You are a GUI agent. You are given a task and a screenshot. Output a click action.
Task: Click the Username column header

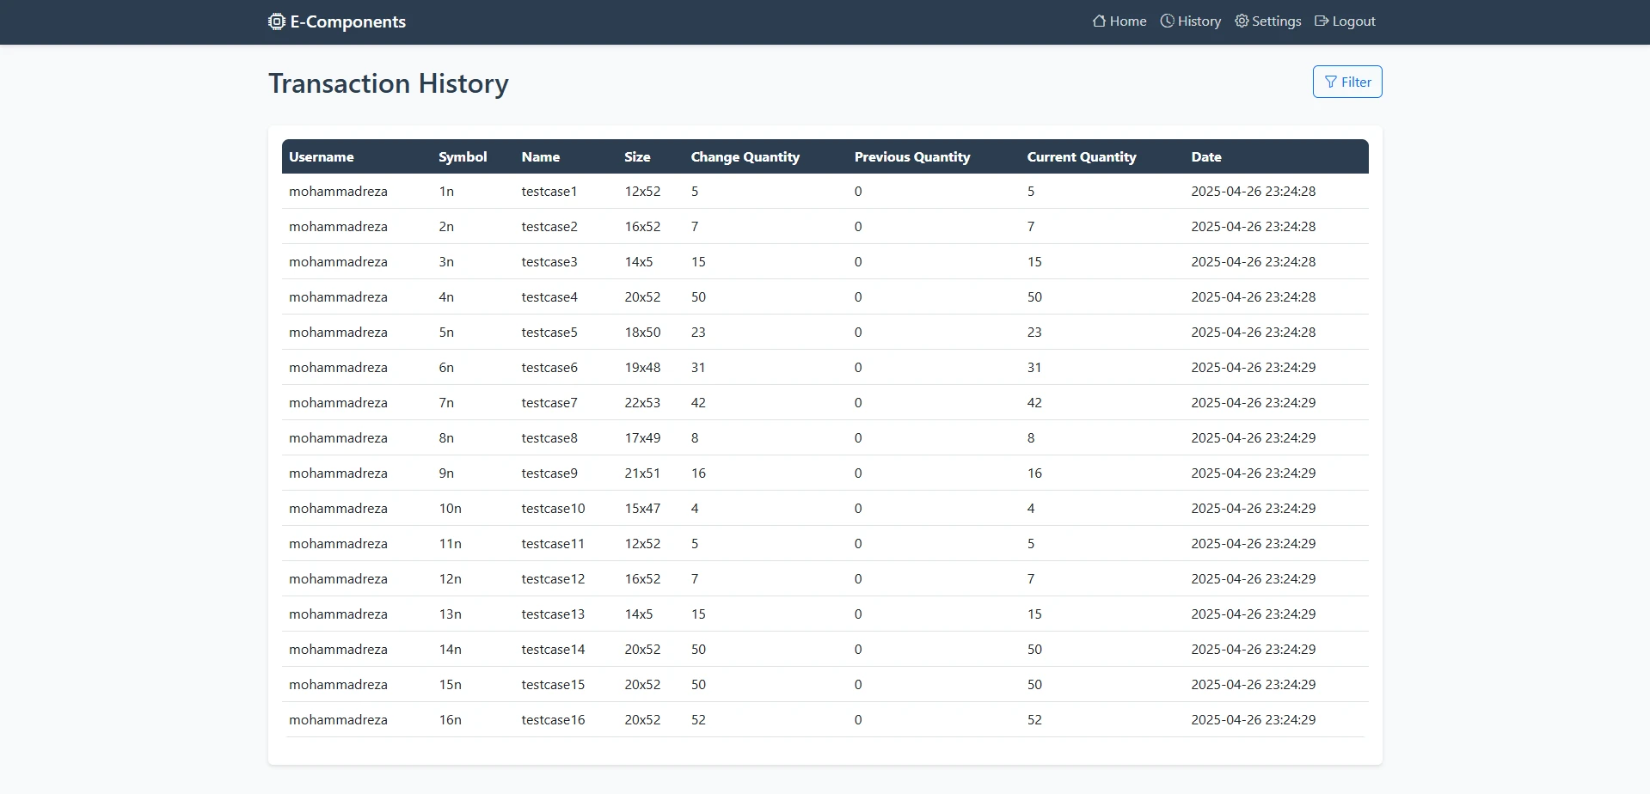coord(321,157)
